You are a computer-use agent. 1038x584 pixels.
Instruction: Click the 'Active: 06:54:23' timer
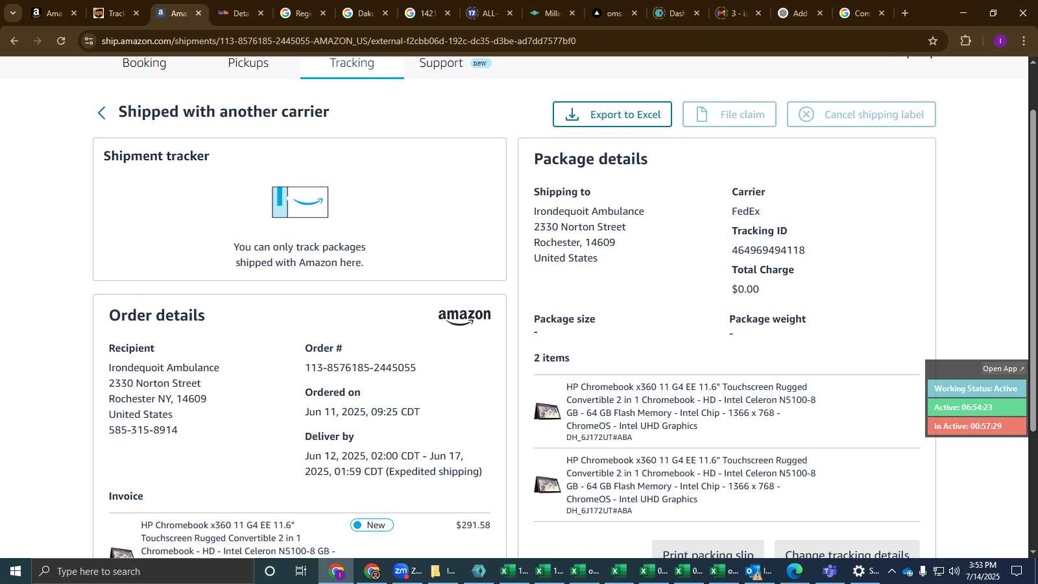tap(976, 408)
